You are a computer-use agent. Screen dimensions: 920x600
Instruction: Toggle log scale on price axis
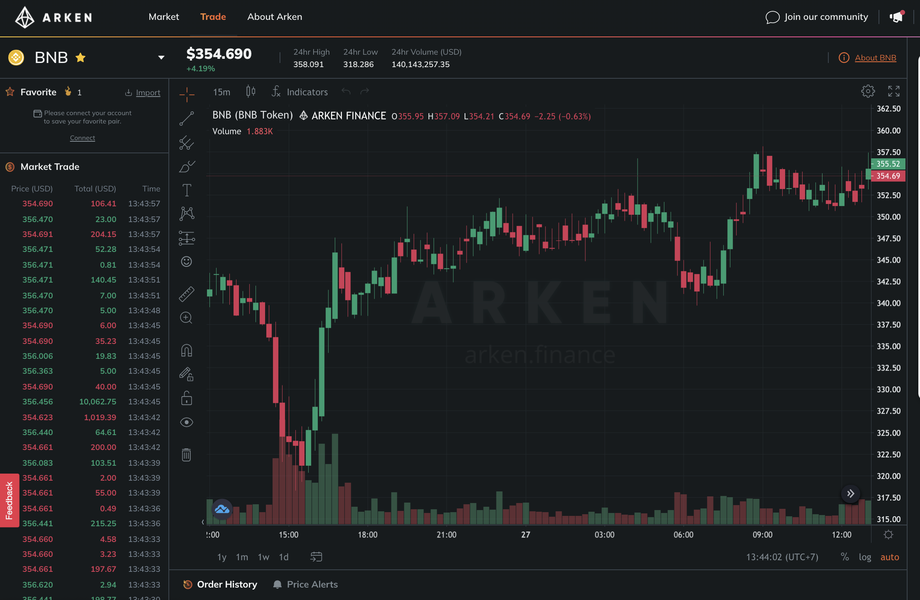coord(865,557)
